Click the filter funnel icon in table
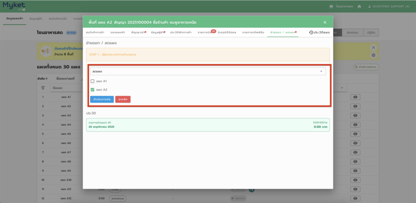The height and width of the screenshot is (203, 416). pos(43,88)
